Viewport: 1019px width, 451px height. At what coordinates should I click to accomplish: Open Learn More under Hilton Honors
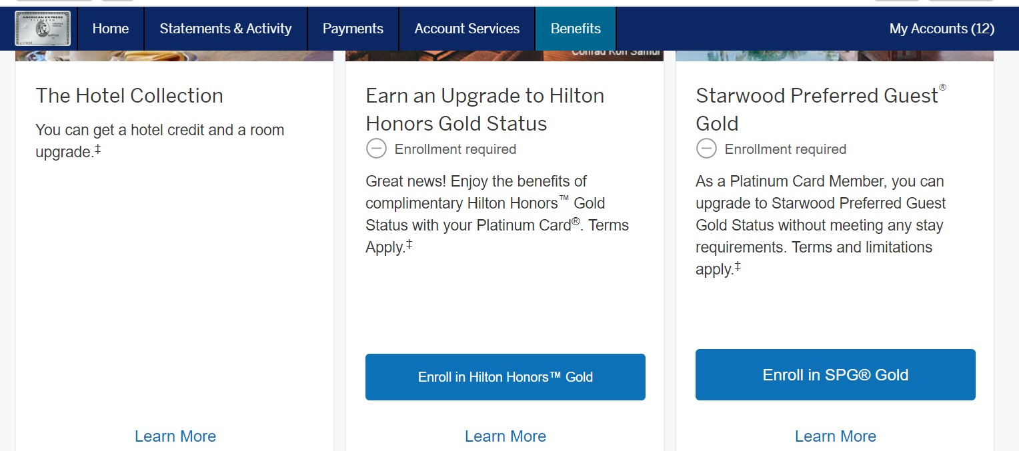click(x=505, y=436)
